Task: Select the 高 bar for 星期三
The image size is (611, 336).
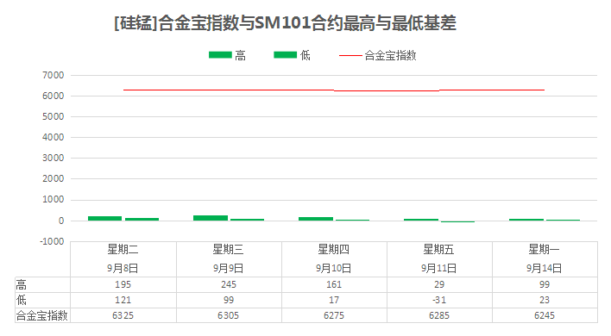Action: (211, 218)
